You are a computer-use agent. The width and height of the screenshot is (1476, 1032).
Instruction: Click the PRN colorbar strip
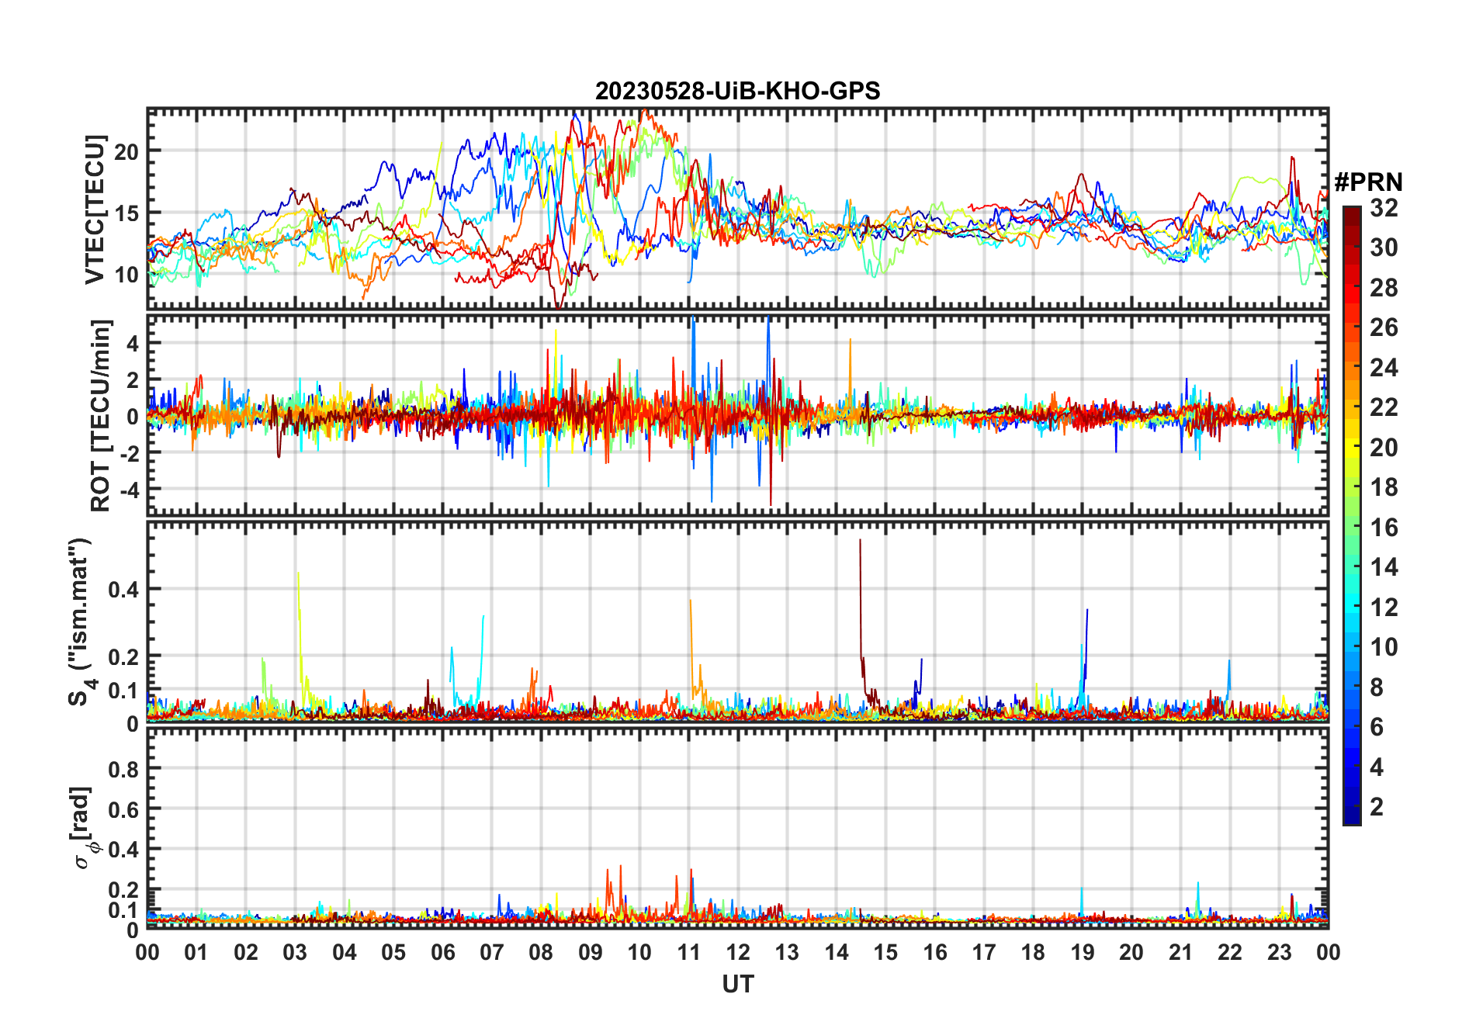pyautogui.click(x=1351, y=515)
